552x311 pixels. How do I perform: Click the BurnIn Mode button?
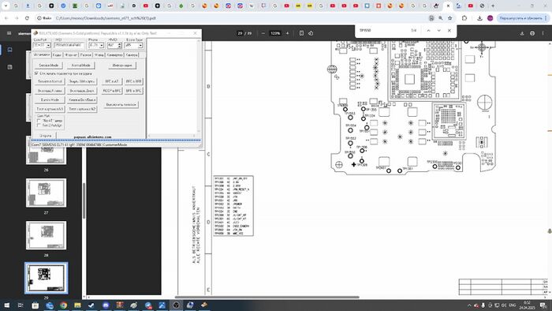(x=50, y=99)
